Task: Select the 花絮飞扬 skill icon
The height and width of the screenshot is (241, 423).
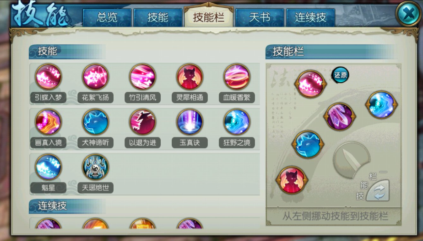Action: (96, 77)
